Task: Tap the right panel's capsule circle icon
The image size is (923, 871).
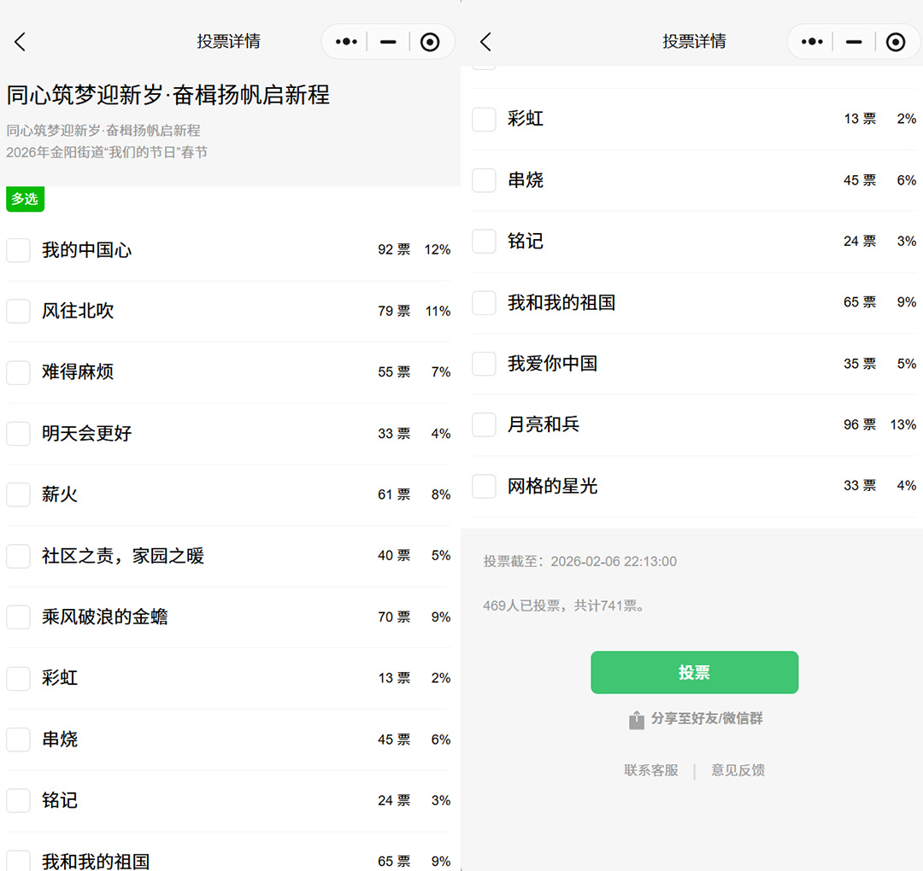Action: coord(895,41)
